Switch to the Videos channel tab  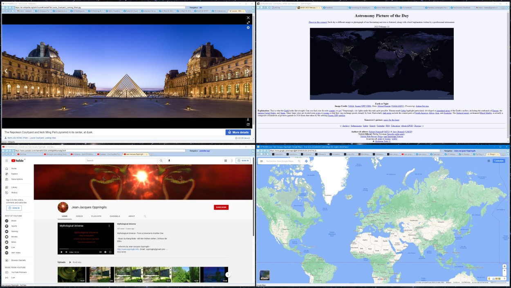(79, 216)
